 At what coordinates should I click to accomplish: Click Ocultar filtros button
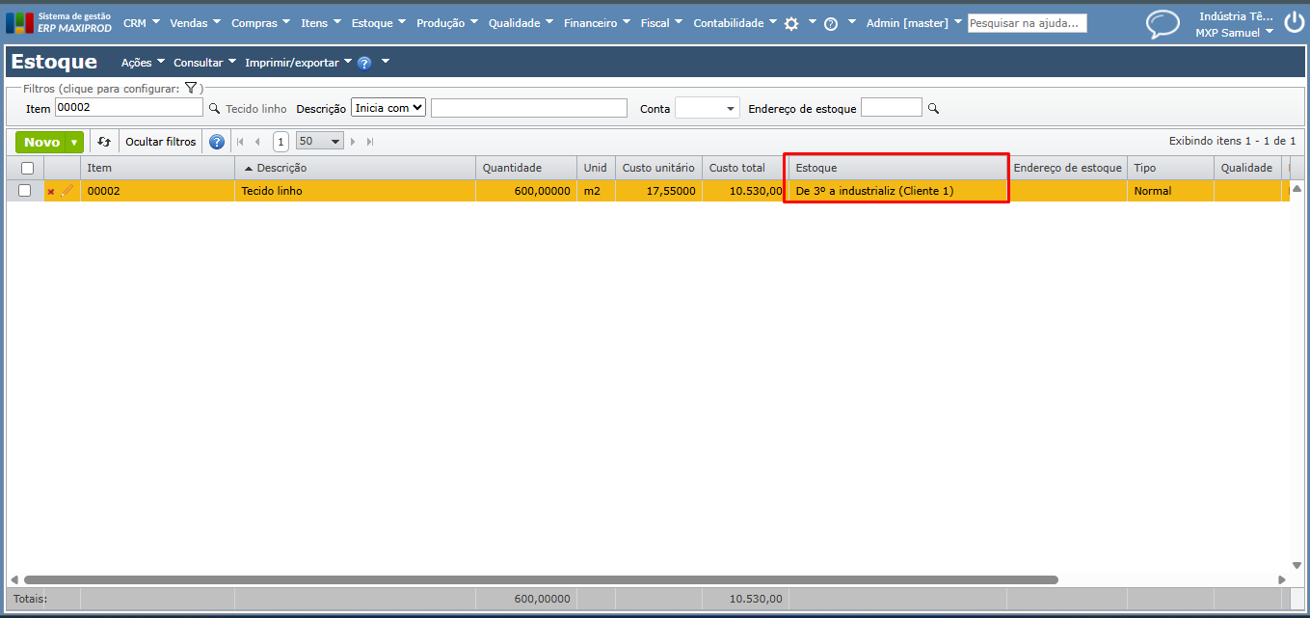pos(160,142)
